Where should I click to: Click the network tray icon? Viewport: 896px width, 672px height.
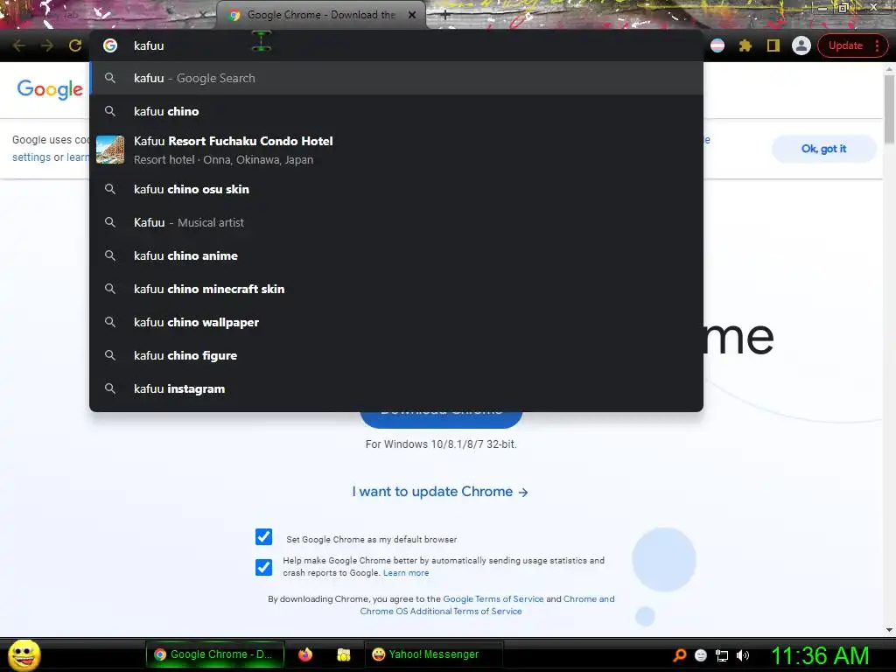coord(722,655)
